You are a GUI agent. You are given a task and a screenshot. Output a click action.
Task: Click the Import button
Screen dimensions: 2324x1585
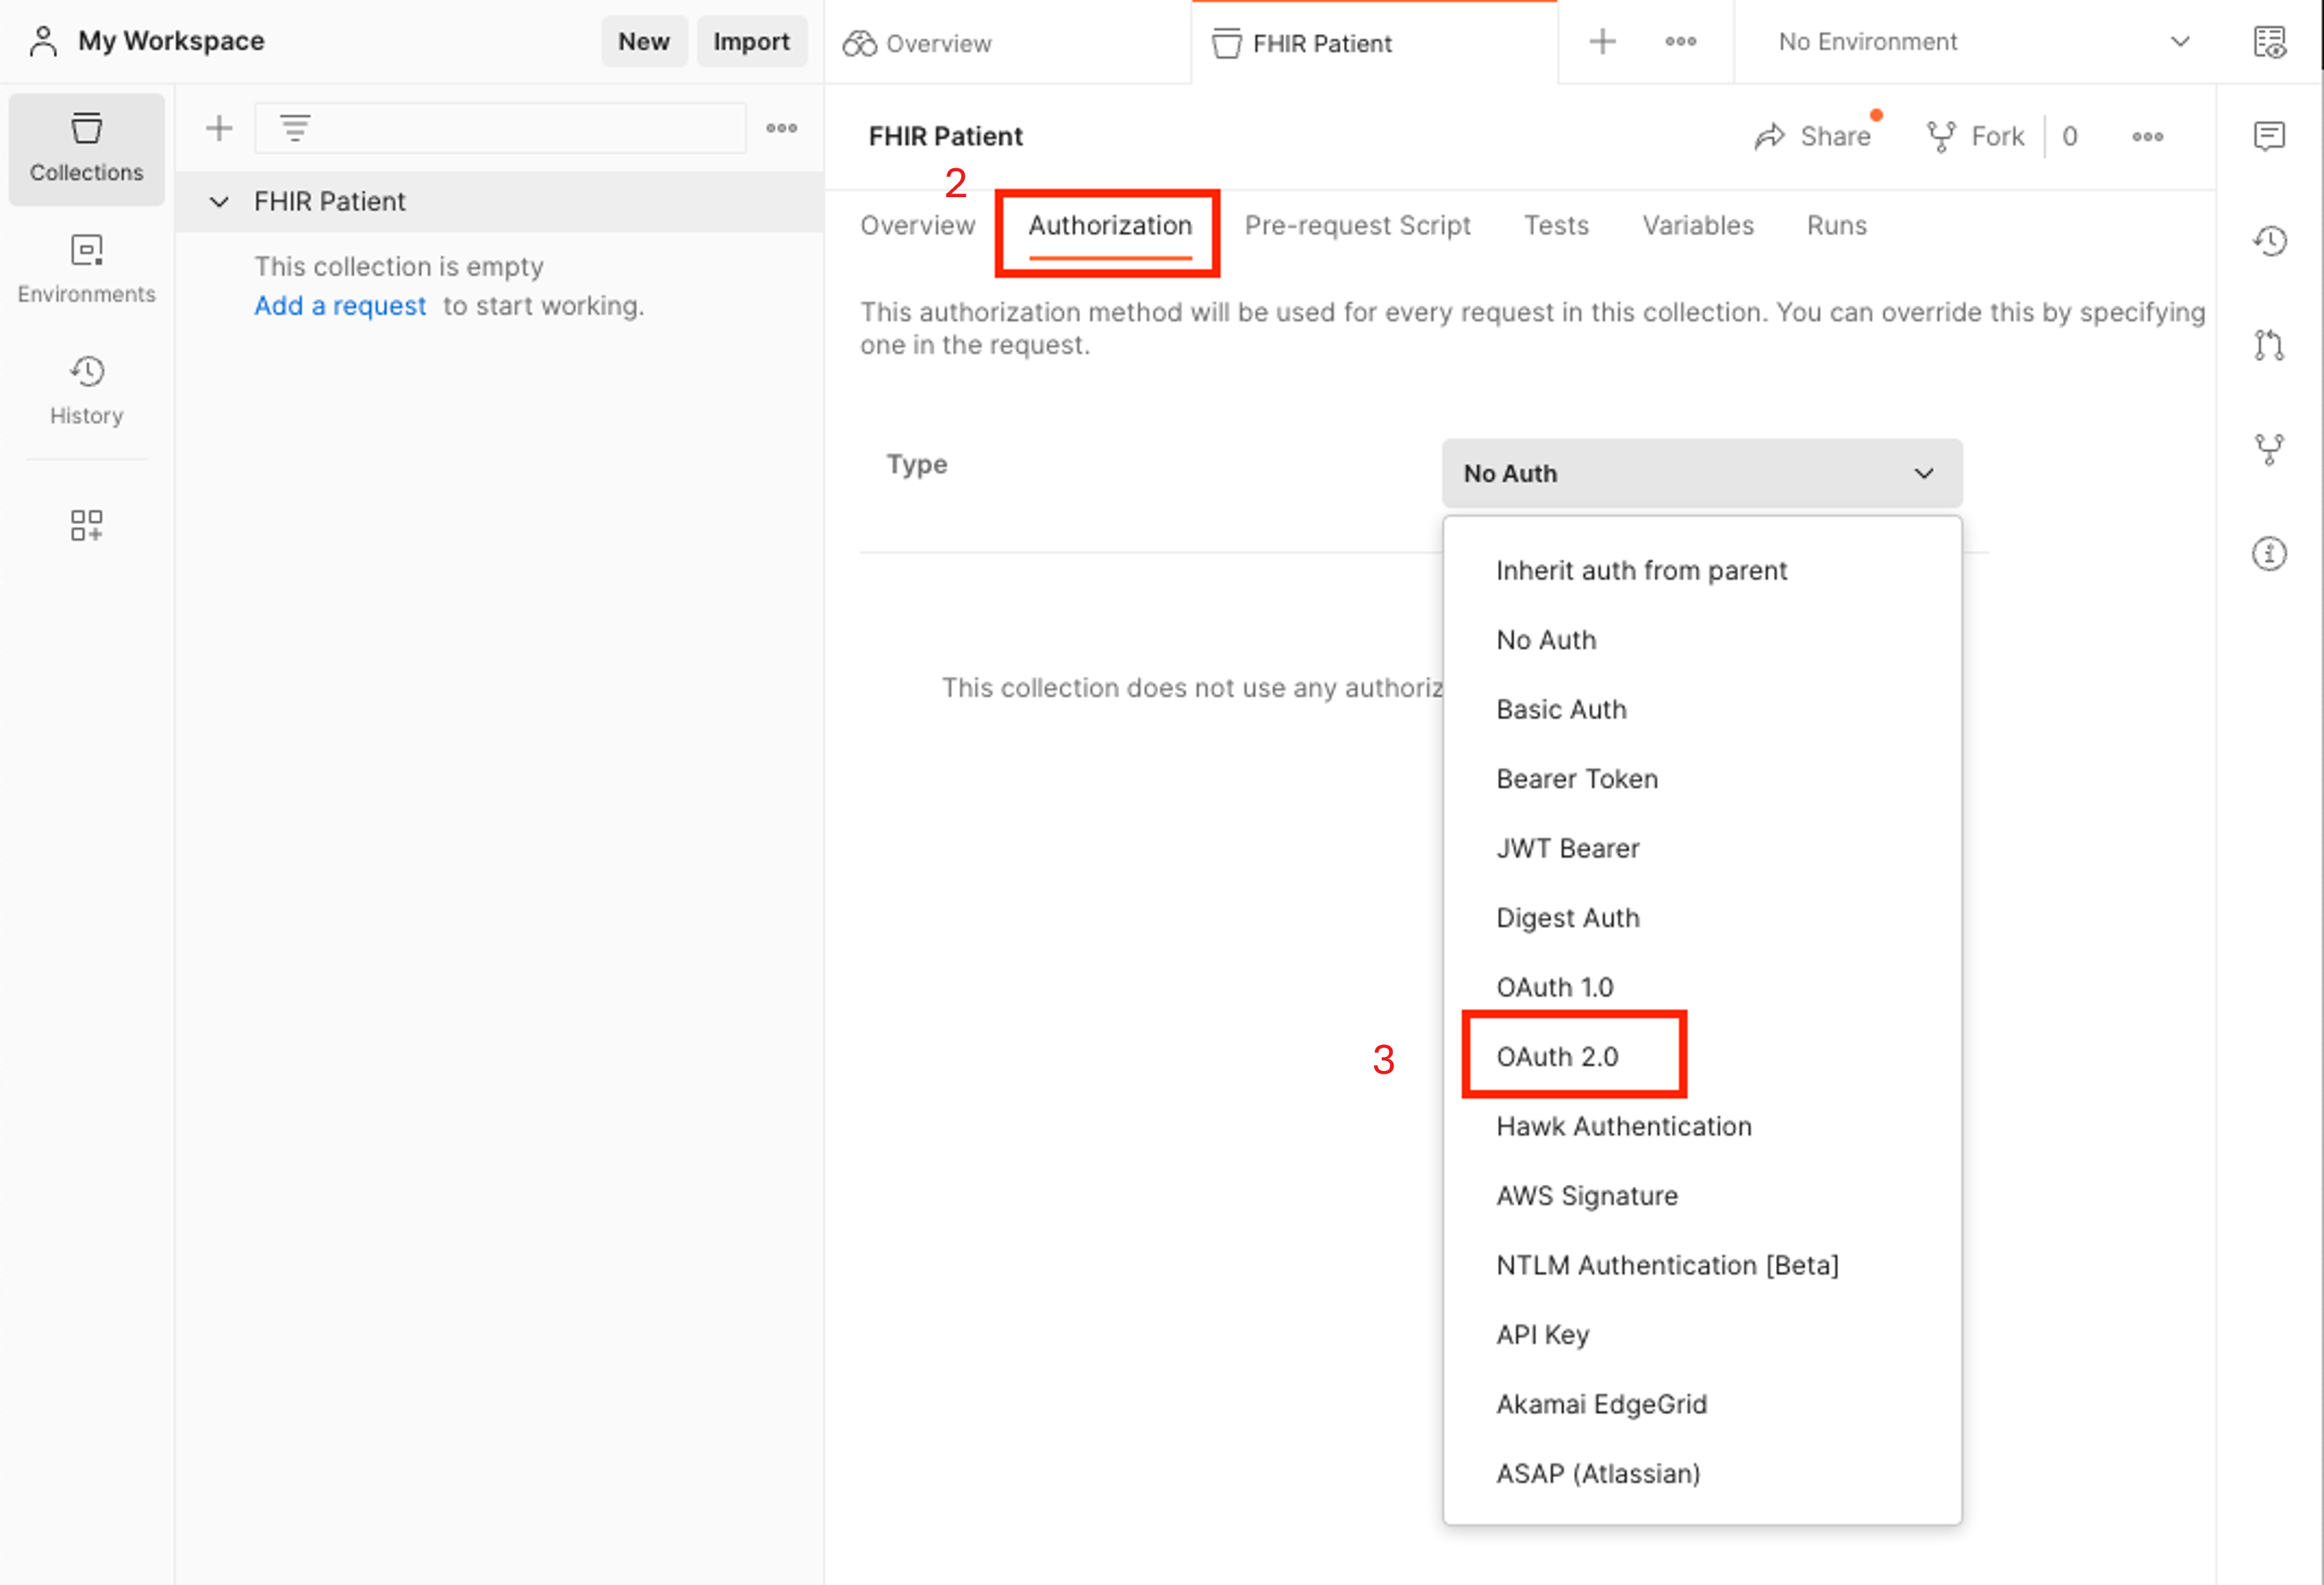point(751,41)
